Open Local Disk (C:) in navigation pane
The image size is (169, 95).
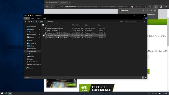tap(33, 62)
